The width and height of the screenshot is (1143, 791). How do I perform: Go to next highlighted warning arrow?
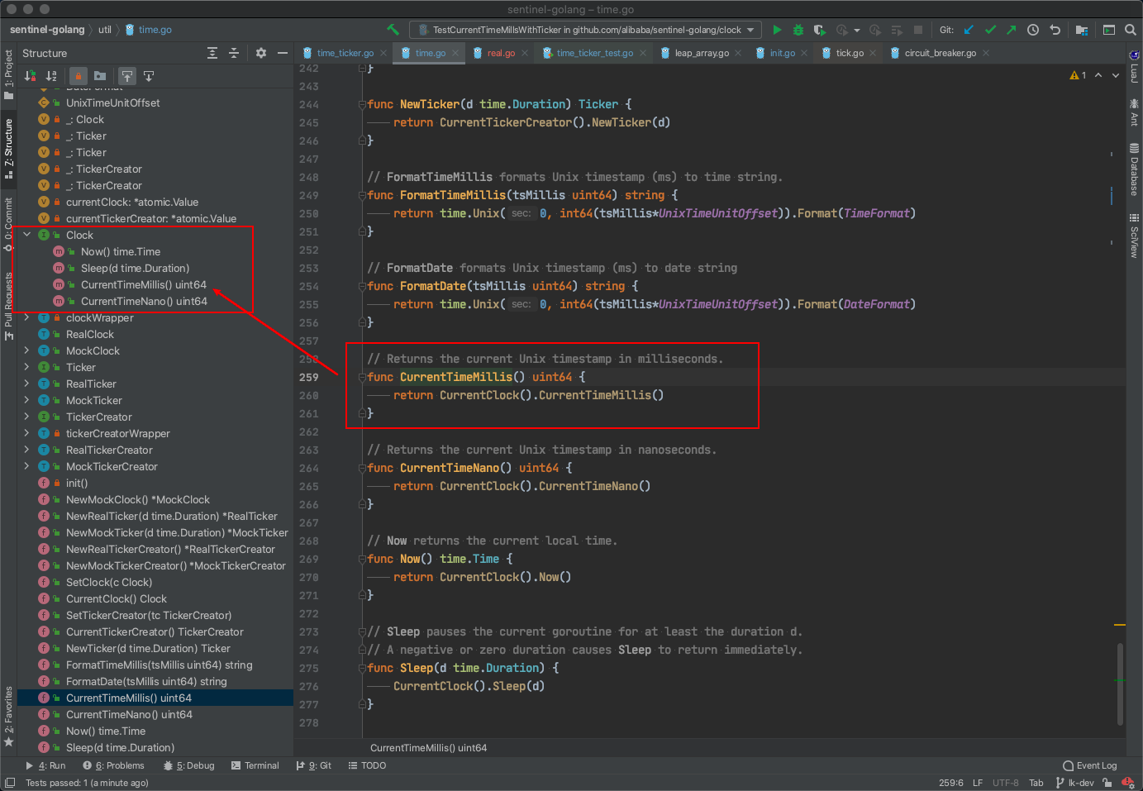tap(1116, 75)
